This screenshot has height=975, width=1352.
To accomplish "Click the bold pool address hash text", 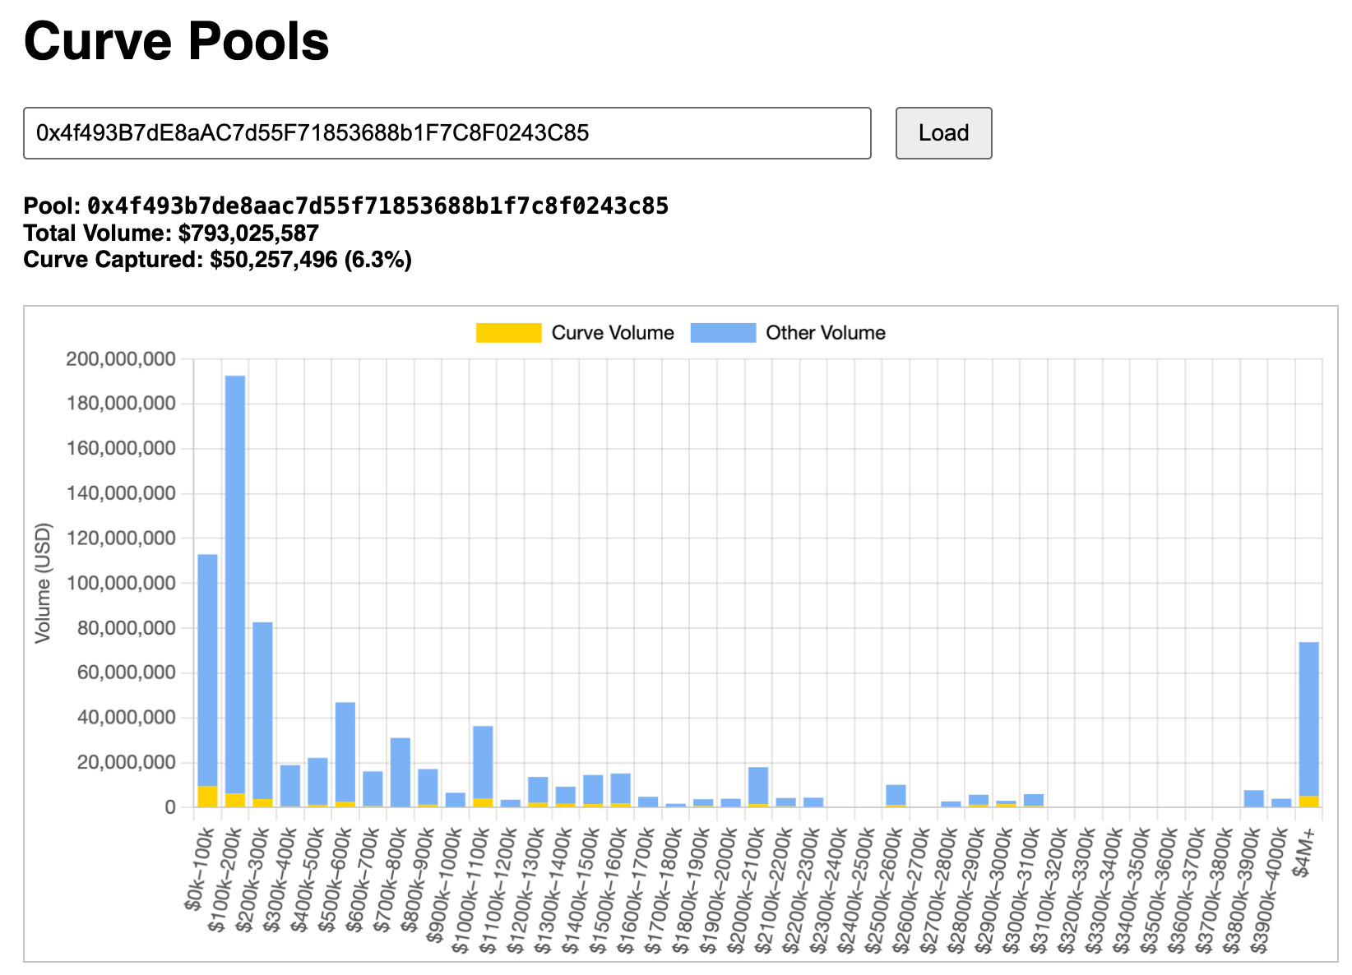I will click(377, 206).
